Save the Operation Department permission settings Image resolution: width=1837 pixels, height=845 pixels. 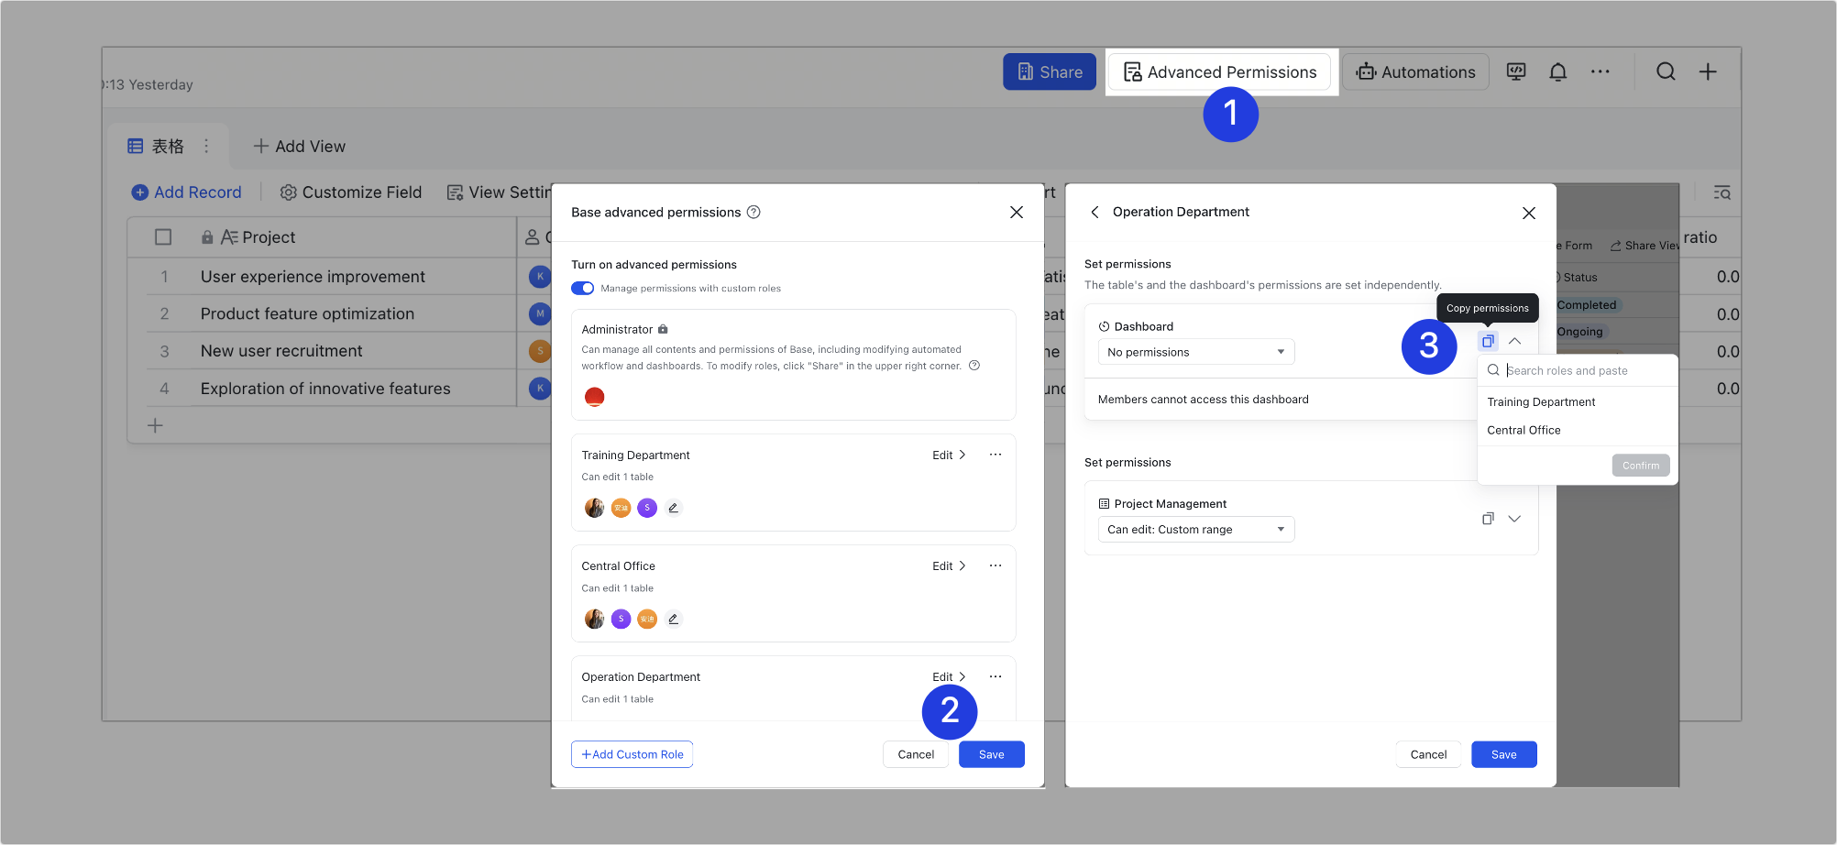1503,753
